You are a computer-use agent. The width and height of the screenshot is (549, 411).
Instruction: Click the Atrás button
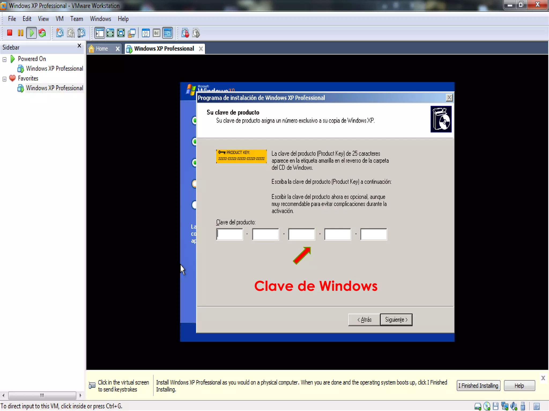[364, 320]
